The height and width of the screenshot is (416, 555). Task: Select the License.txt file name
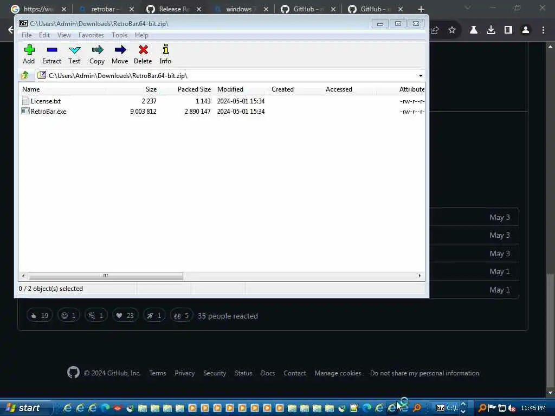[46, 101]
